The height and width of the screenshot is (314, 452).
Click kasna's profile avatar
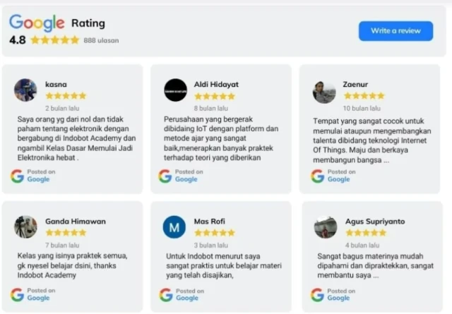pyautogui.click(x=25, y=90)
